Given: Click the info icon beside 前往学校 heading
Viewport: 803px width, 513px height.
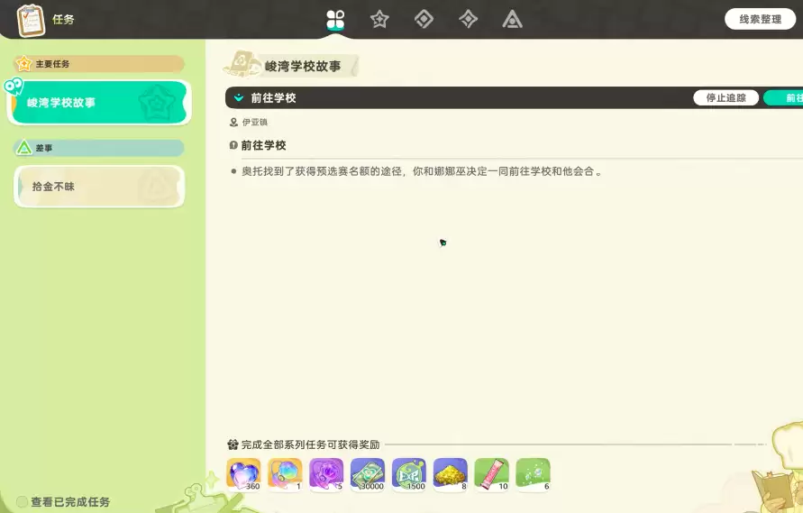Looking at the screenshot, I should click(233, 145).
